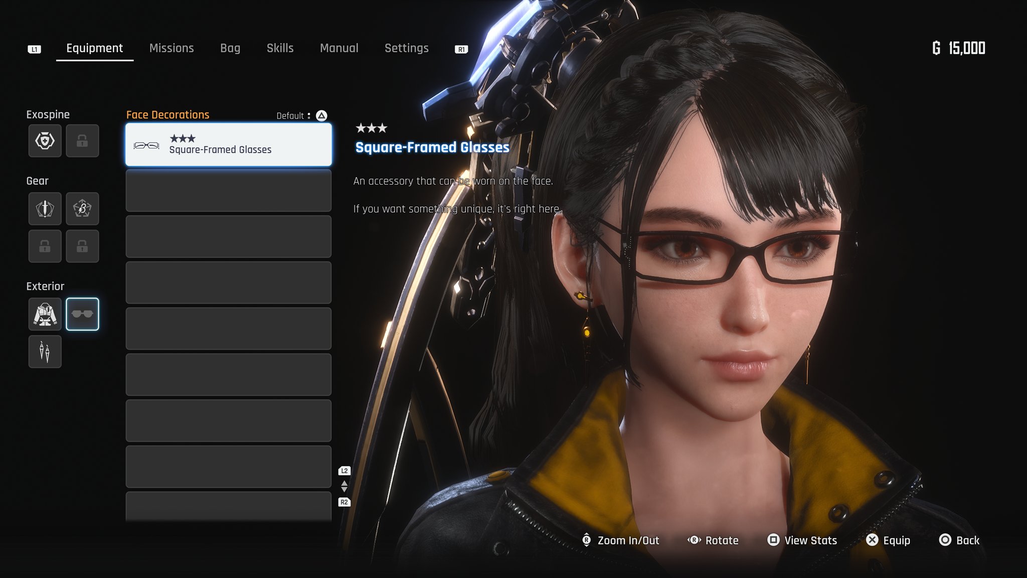Select the Beta-marked Gear slot icon
This screenshot has width=1027, height=578.
click(82, 208)
